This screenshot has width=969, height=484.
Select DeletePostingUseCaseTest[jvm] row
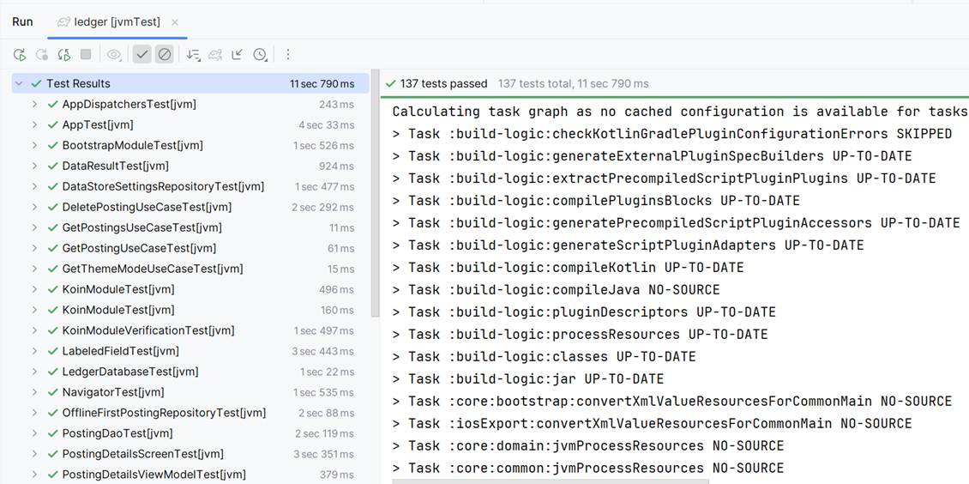190,207
